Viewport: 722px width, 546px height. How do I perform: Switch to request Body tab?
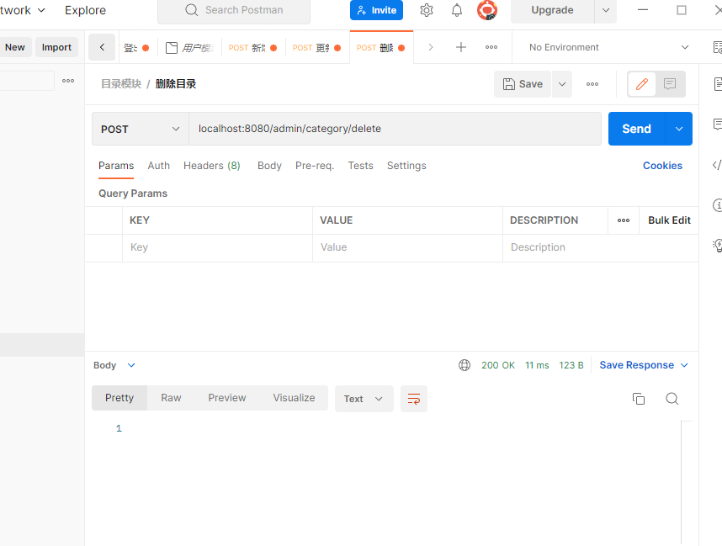[x=269, y=166]
